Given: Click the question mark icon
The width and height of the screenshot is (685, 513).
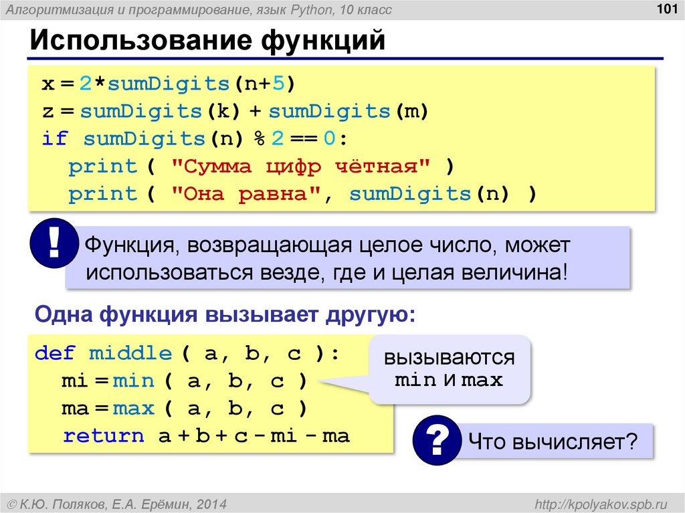Looking at the screenshot, I should tap(436, 440).
